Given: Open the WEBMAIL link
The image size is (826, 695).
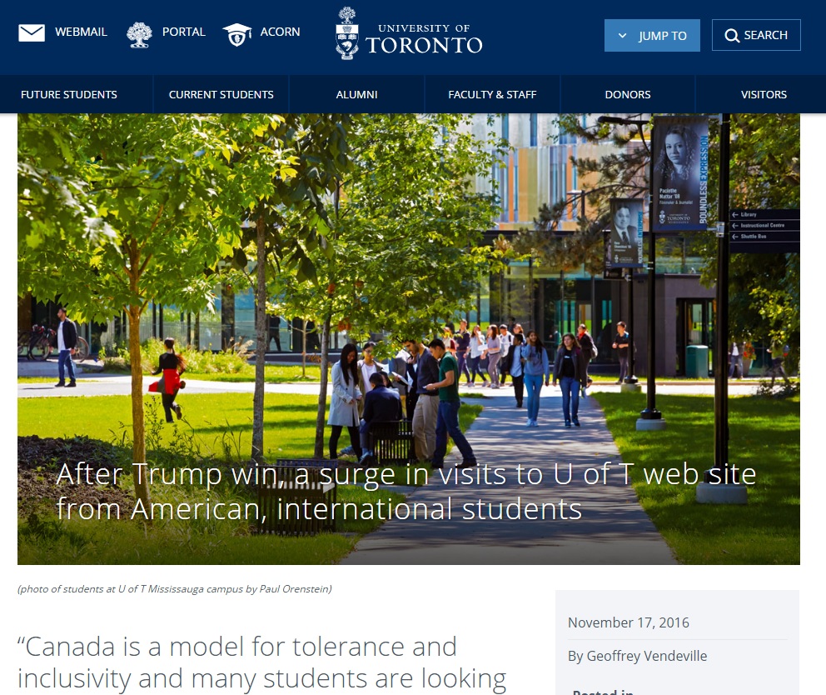Looking at the screenshot, I should (81, 32).
